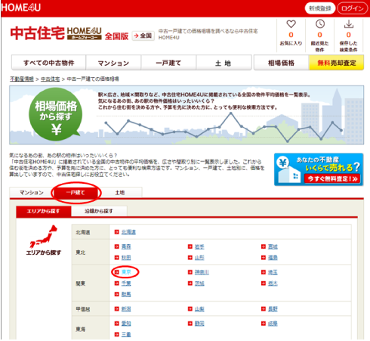370x341 pixels.
Task: Click the green 相場価格から探す yen bubble
Action: [55, 114]
